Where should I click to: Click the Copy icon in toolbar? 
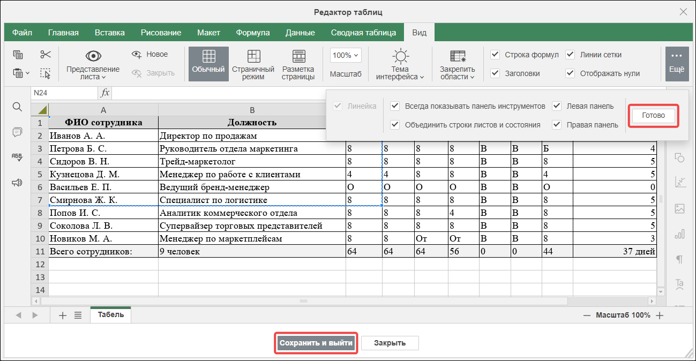tap(18, 55)
